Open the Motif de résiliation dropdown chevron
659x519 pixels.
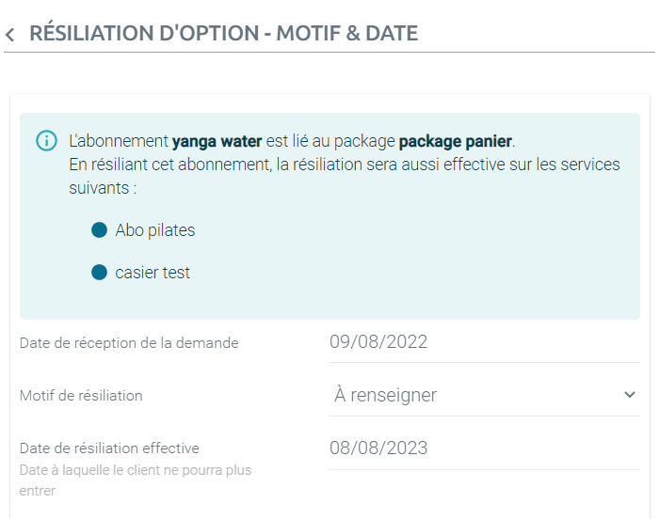629,395
